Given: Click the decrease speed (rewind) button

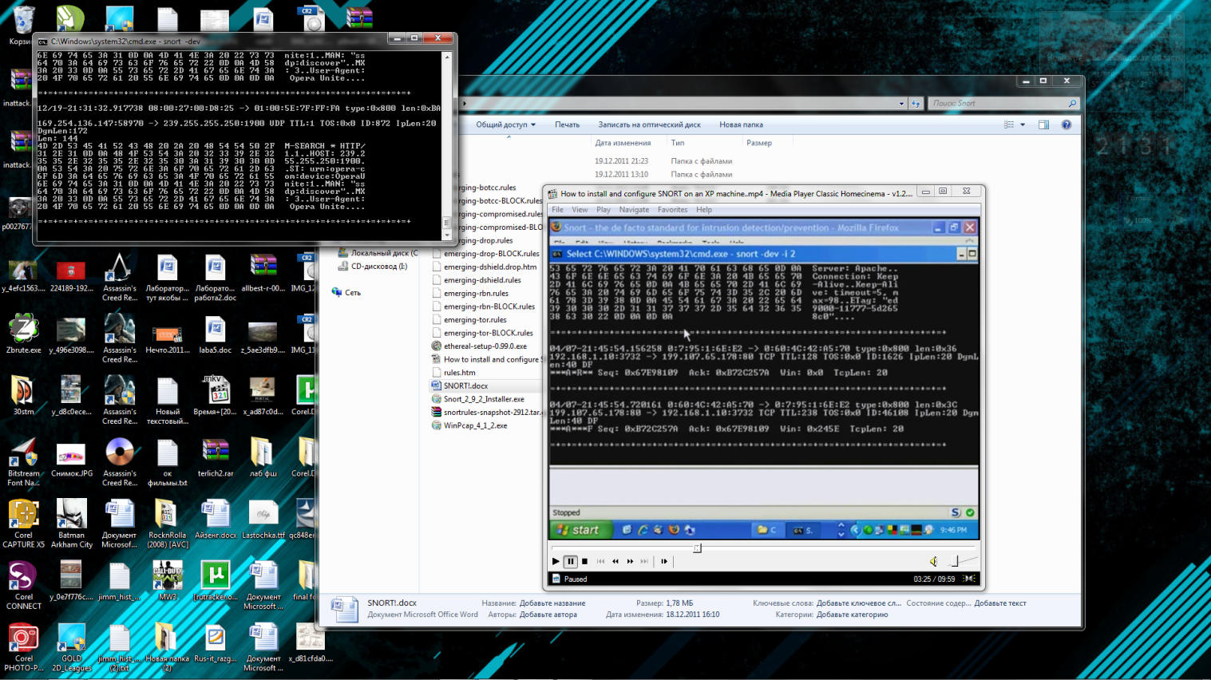Looking at the screenshot, I should pyautogui.click(x=615, y=561).
